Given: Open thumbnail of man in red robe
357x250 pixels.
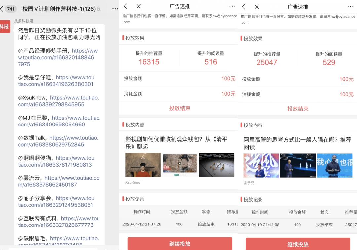Looking at the screenshot, I should point(143,165).
